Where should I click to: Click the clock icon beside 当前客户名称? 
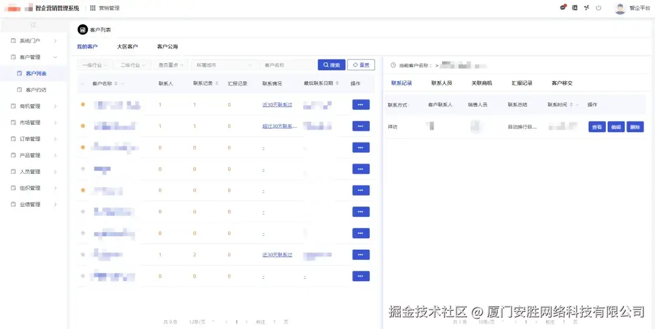coord(393,65)
